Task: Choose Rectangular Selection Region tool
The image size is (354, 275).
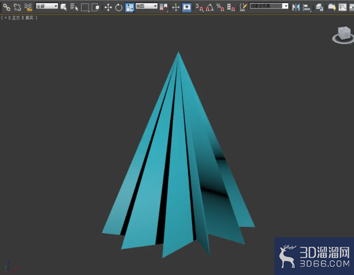Action: [x=85, y=7]
